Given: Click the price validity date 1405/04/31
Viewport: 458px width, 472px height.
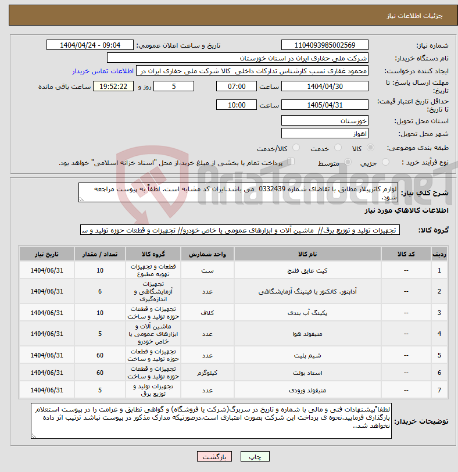Looking at the screenshot, I should click(x=325, y=105).
